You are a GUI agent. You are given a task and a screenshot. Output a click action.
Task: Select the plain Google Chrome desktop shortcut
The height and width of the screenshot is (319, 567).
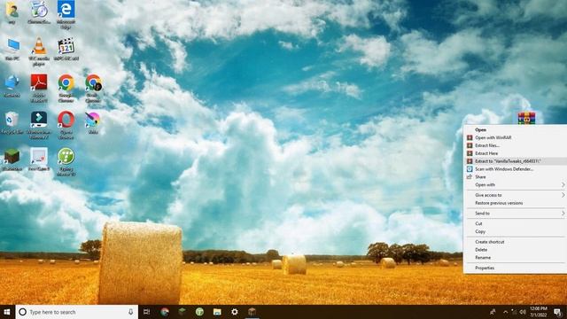pos(66,89)
